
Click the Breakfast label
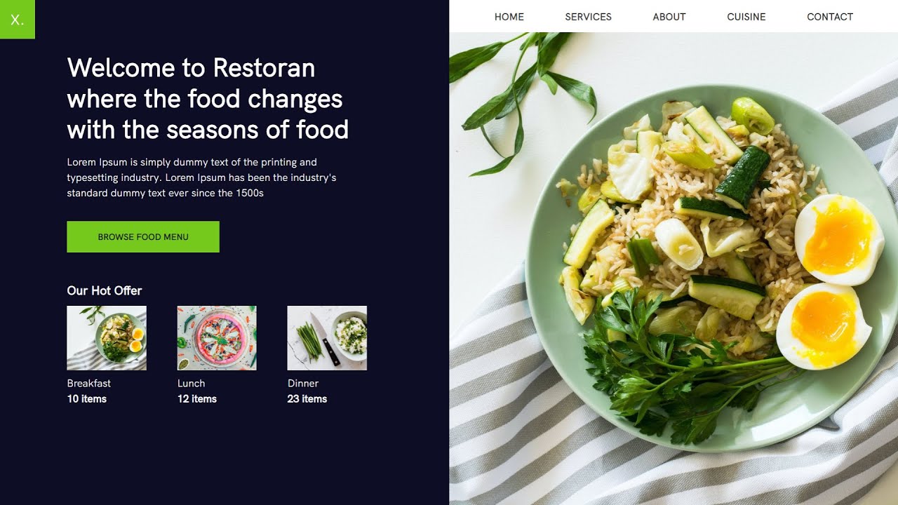[x=89, y=383]
